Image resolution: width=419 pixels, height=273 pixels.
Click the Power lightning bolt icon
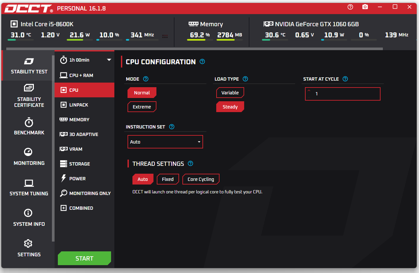click(x=63, y=178)
